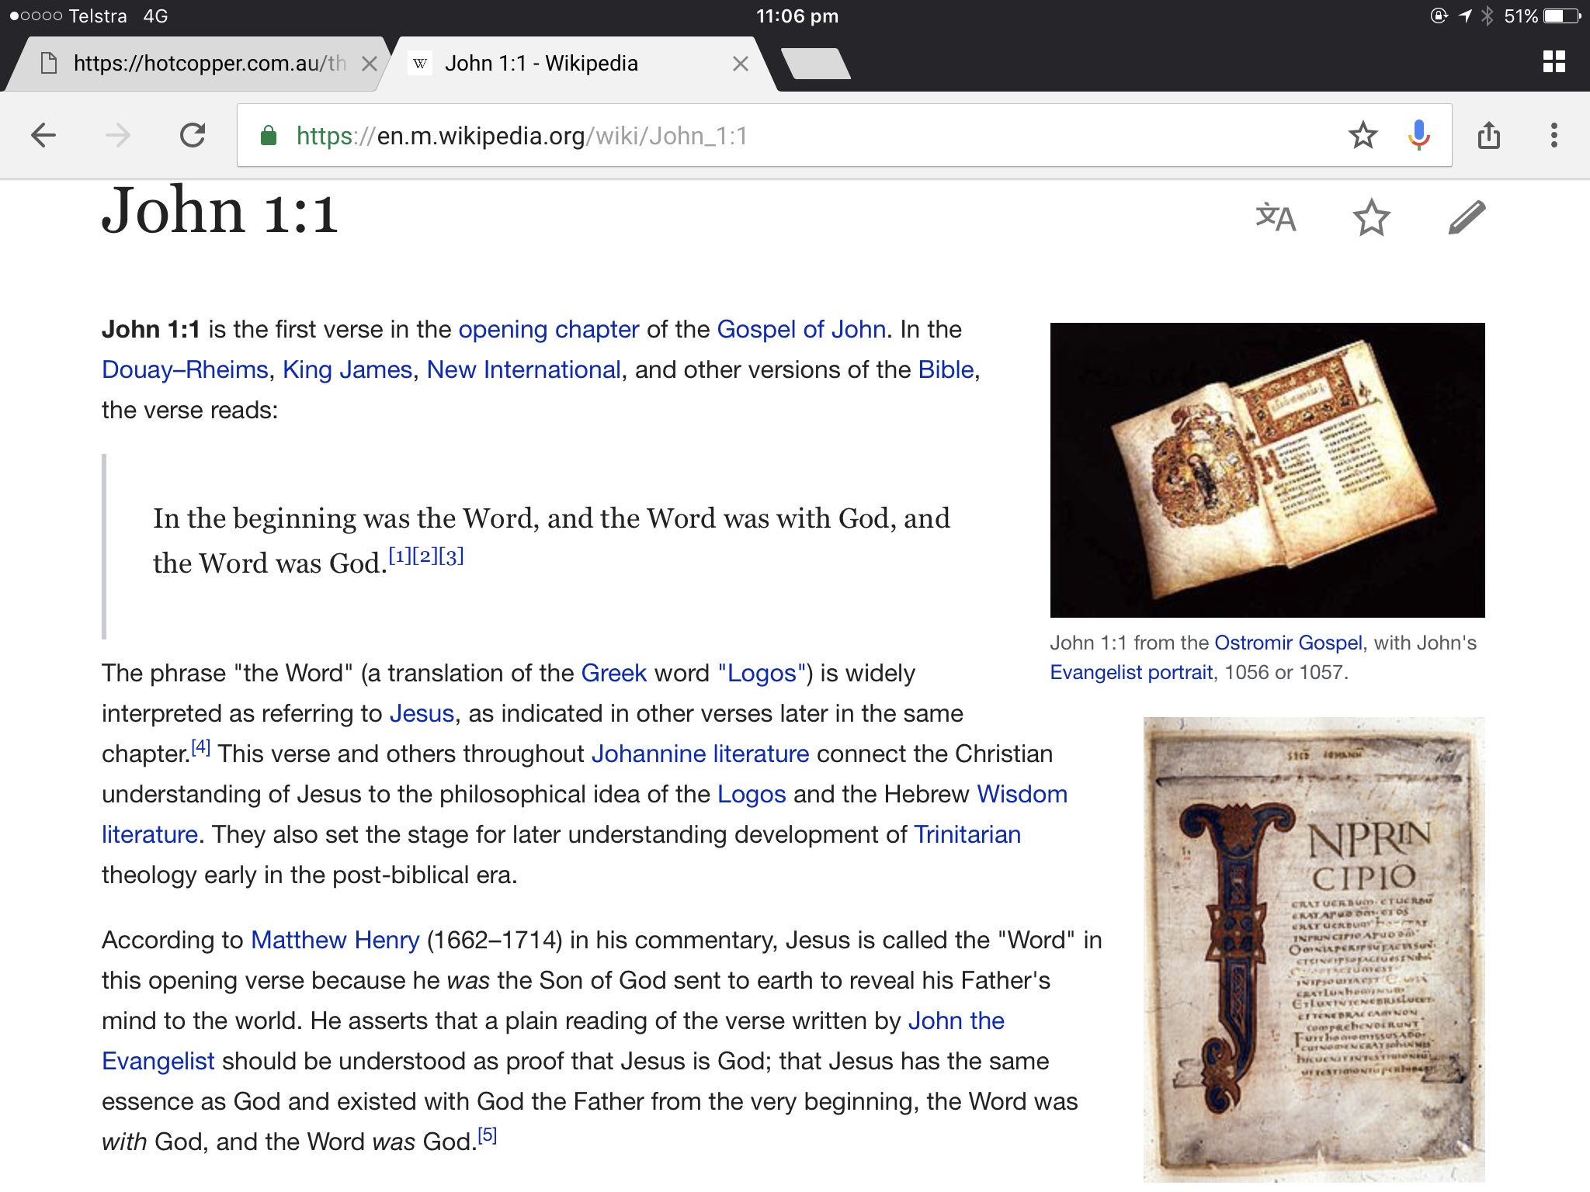Enlarge the 'In Principio' manuscript image
1590x1192 pixels.
point(1314,950)
